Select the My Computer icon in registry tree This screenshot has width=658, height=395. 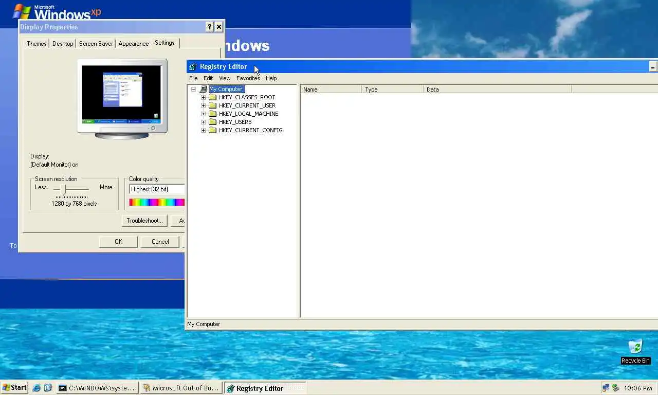(204, 89)
